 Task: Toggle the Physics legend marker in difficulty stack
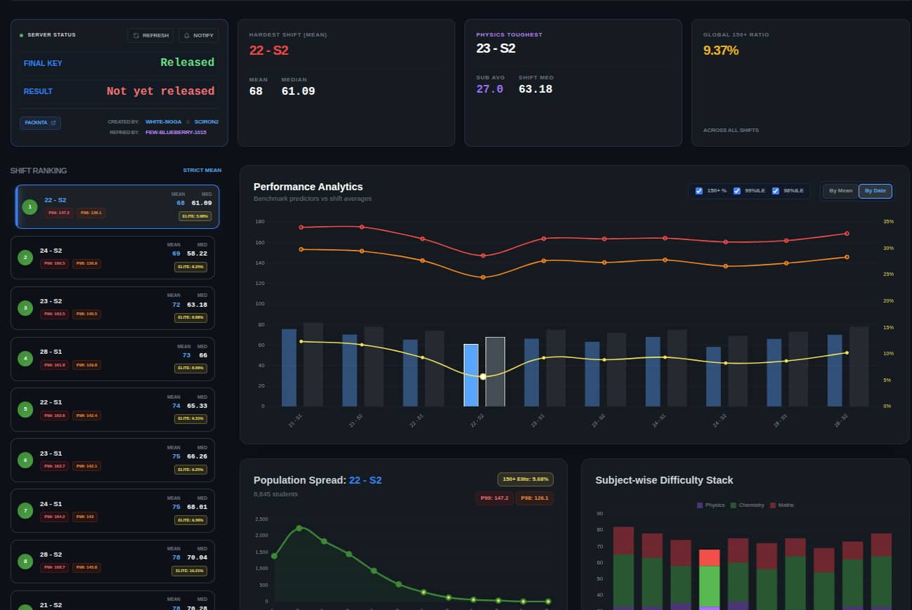tap(700, 505)
